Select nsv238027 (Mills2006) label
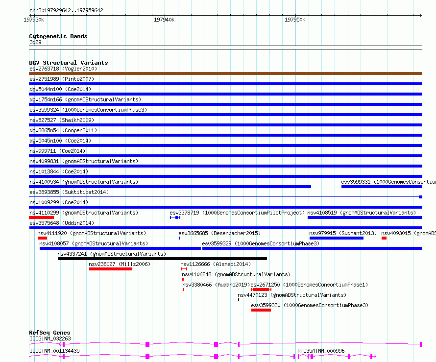The image size is (436, 362). coord(120,264)
